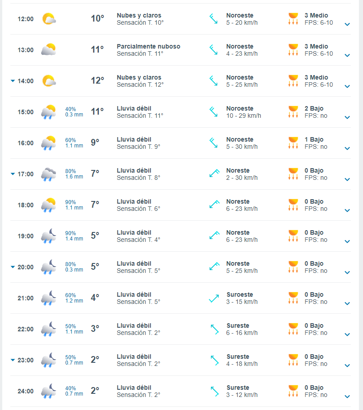Click the 90% 1.4 mm rain probability
363x410 pixels.
[74, 236]
